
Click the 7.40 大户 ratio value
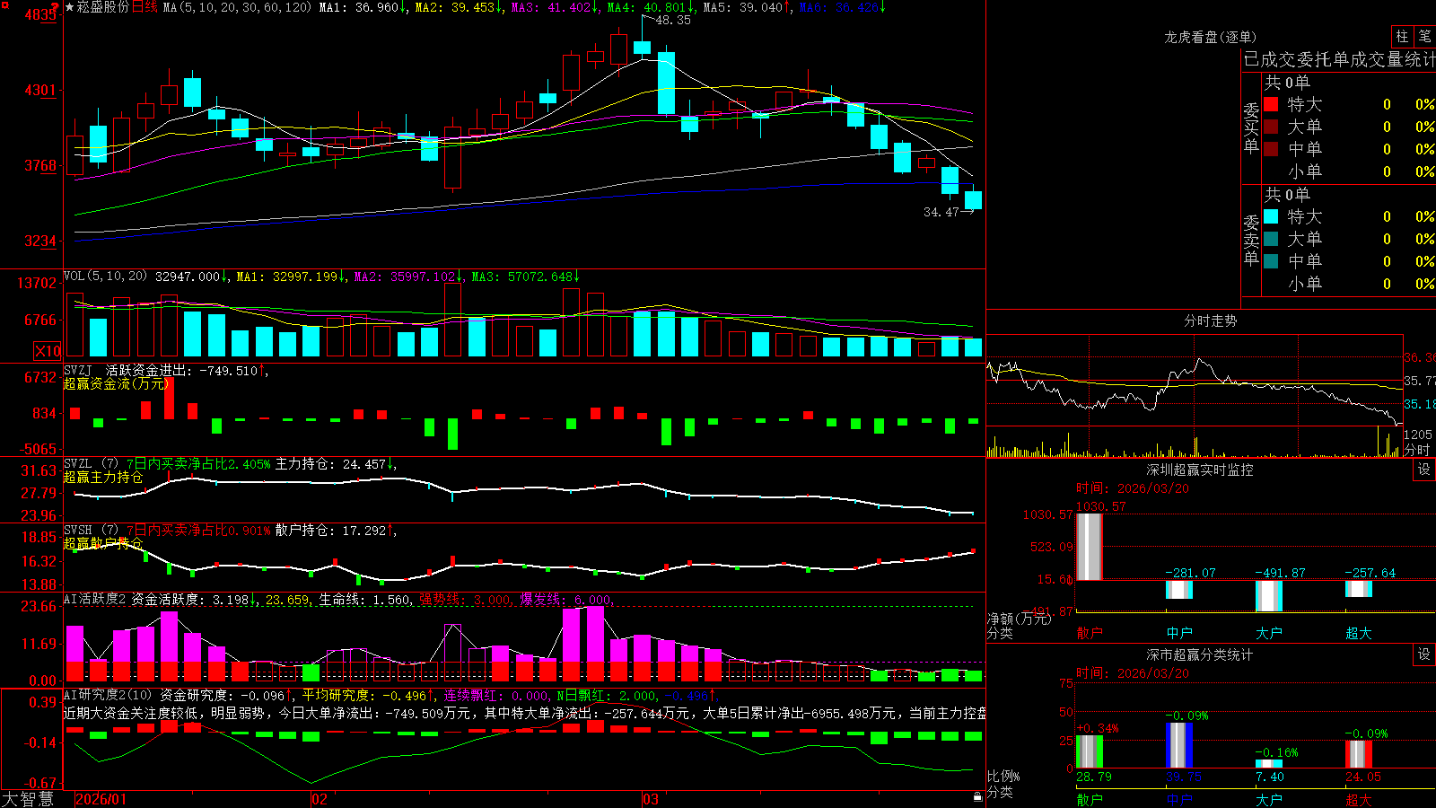click(1270, 777)
